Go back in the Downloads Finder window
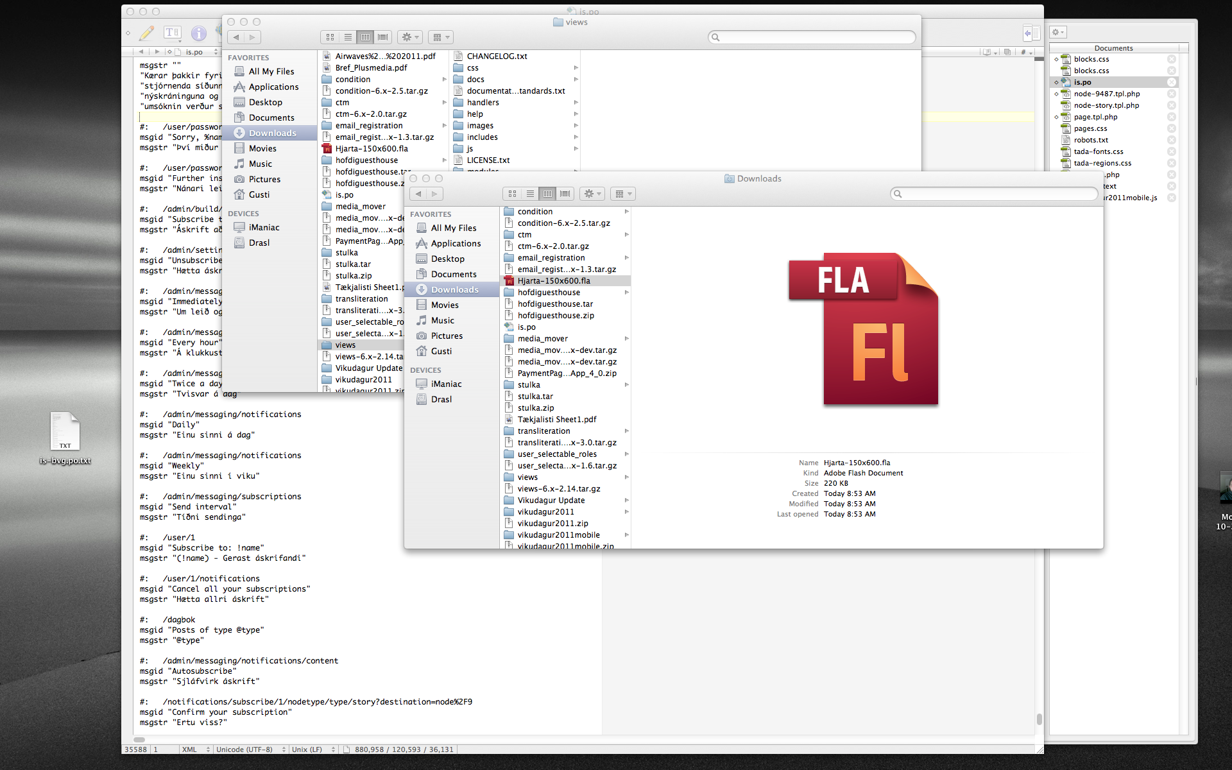This screenshot has height=770, width=1232. pyautogui.click(x=418, y=194)
